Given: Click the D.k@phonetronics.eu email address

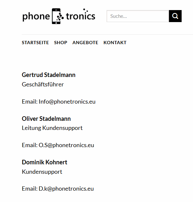Looking at the screenshot, I should click(66, 189).
